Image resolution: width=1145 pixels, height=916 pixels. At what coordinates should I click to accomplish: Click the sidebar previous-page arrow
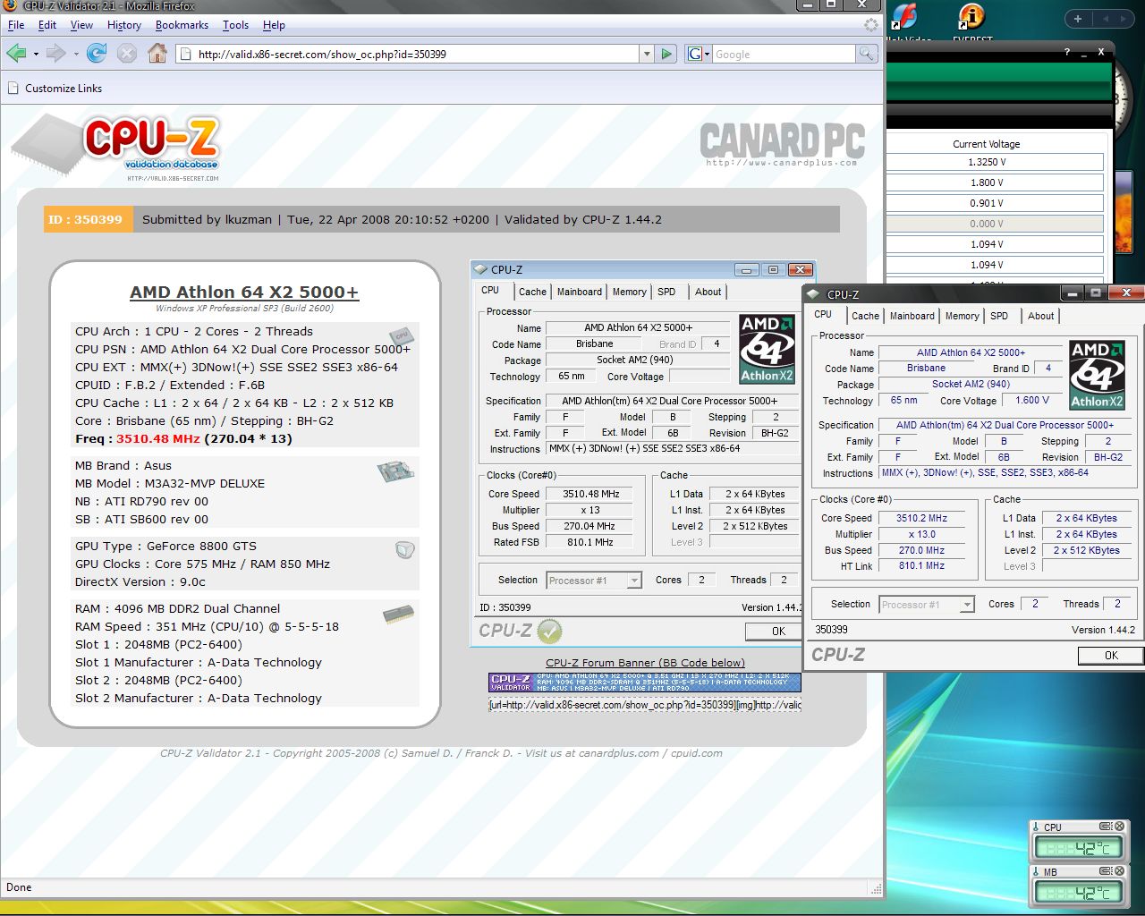point(1106,18)
